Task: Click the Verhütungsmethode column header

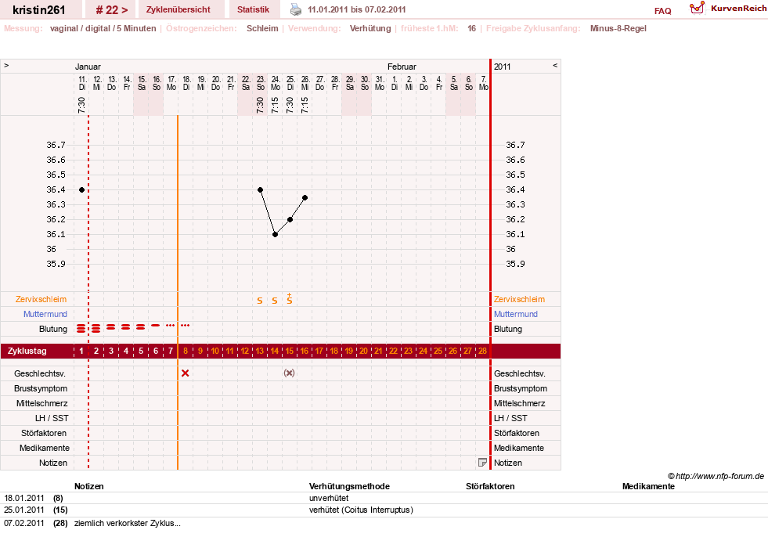Action: 349,486
